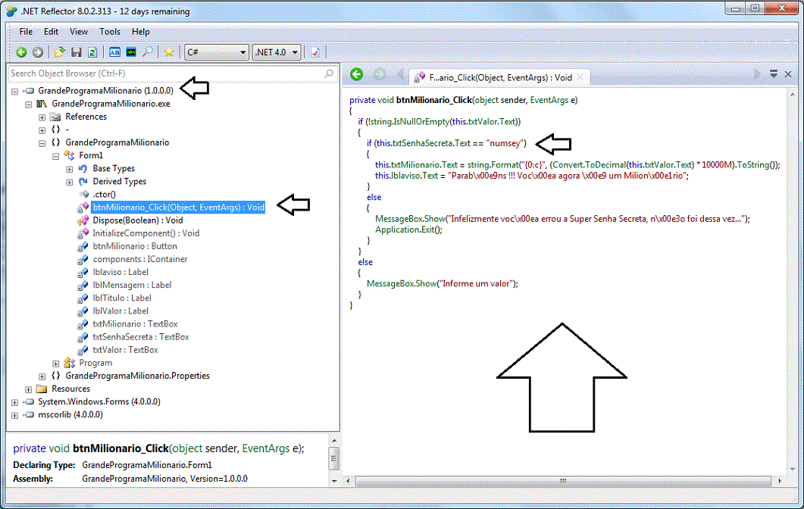Select the txtSenhaSecreta : TextBox field
This screenshot has height=509, width=804.
point(140,337)
